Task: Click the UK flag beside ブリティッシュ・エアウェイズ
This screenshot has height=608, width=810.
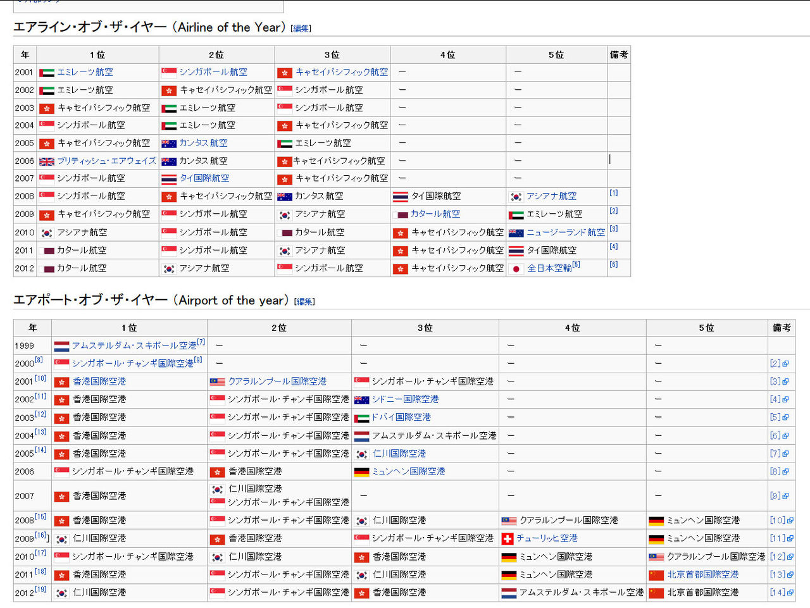Action: click(x=47, y=161)
